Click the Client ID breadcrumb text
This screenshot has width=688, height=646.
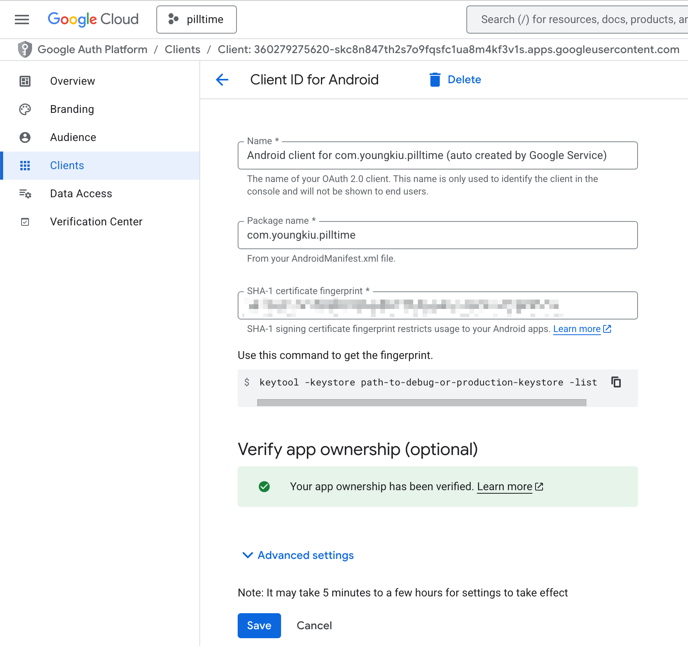click(448, 50)
